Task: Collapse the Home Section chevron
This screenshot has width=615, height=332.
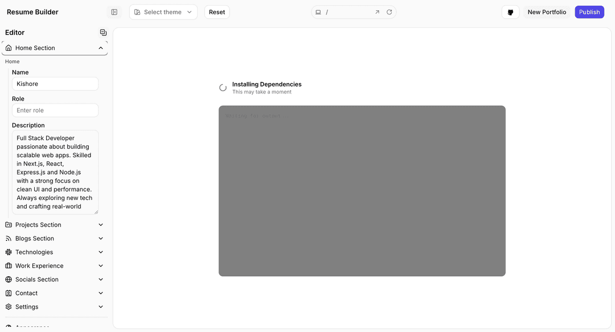Action: (x=101, y=48)
